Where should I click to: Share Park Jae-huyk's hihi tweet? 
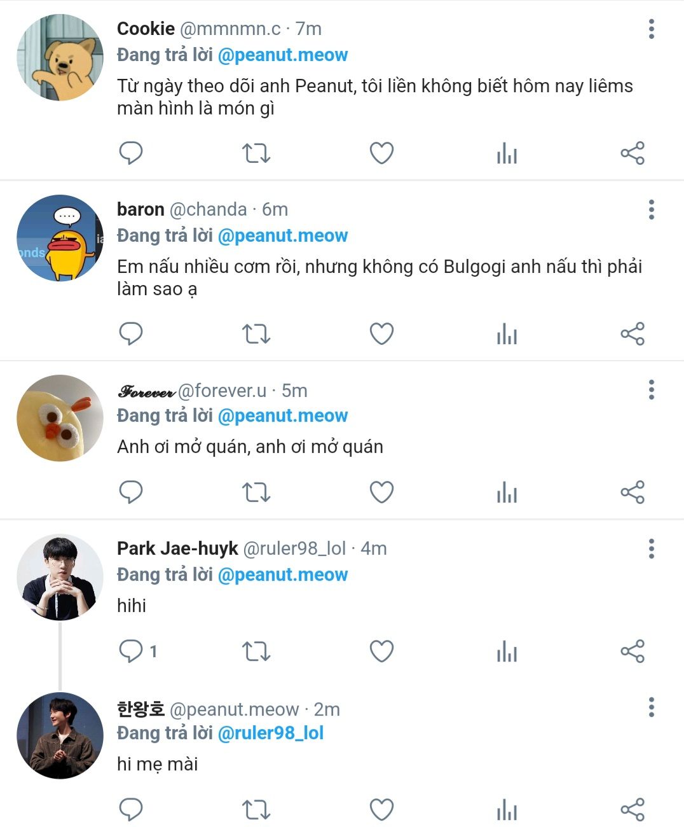point(632,651)
